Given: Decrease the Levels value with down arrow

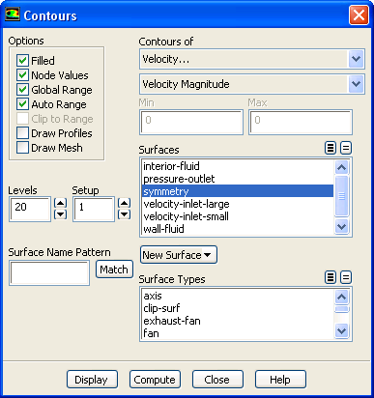Looking at the screenshot, I should (x=60, y=214).
